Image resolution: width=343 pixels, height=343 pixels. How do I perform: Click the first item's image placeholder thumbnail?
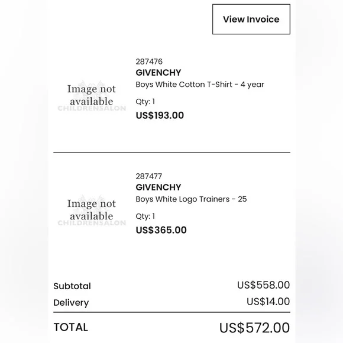tap(92, 96)
